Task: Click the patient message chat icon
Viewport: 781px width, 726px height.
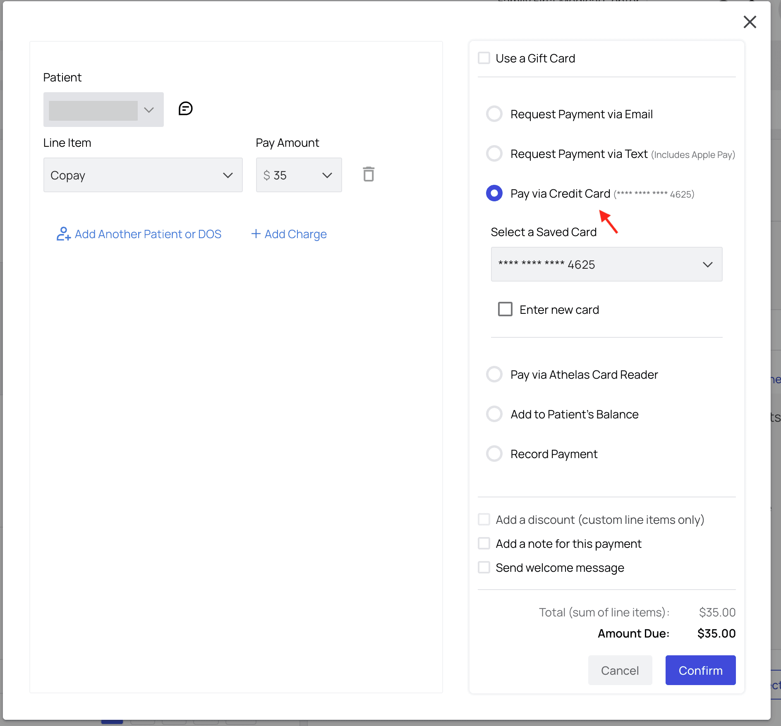Action: point(185,109)
